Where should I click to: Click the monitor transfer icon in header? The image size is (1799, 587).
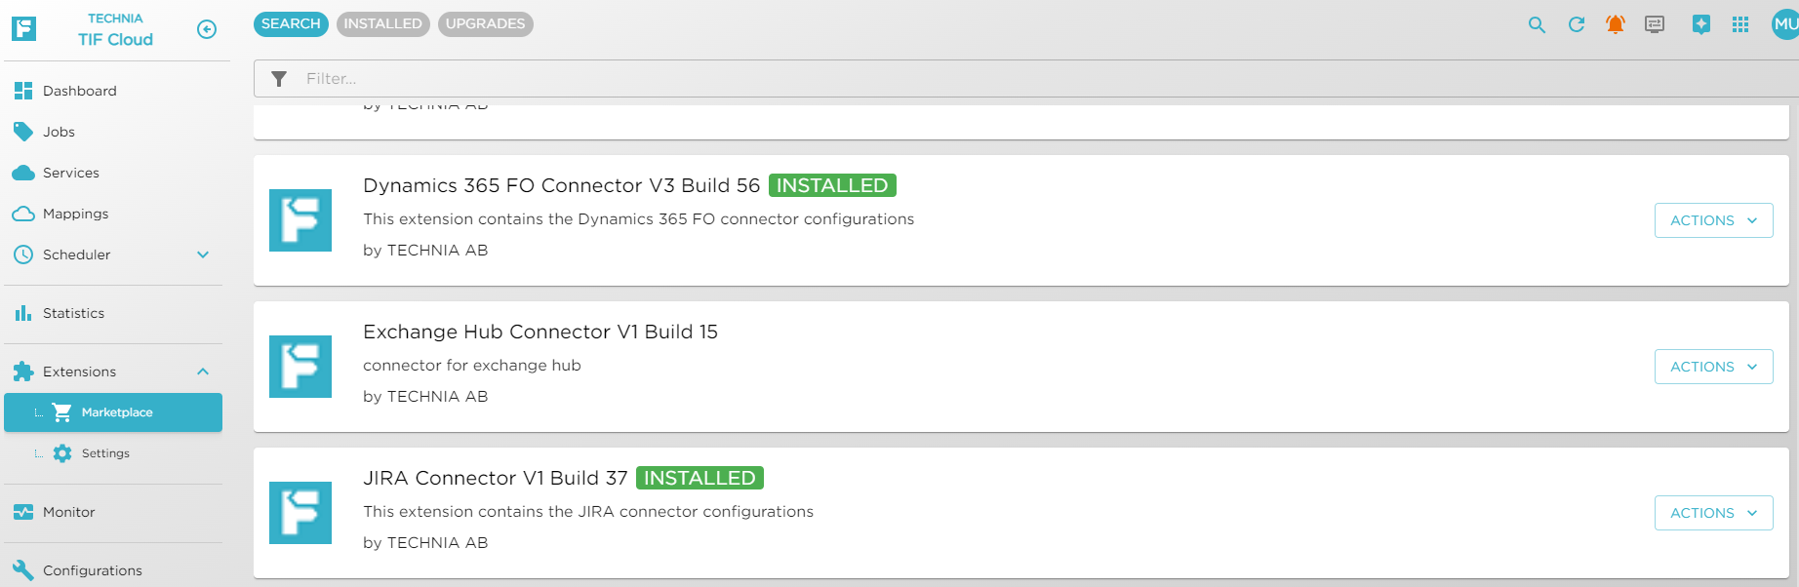pos(1655,25)
